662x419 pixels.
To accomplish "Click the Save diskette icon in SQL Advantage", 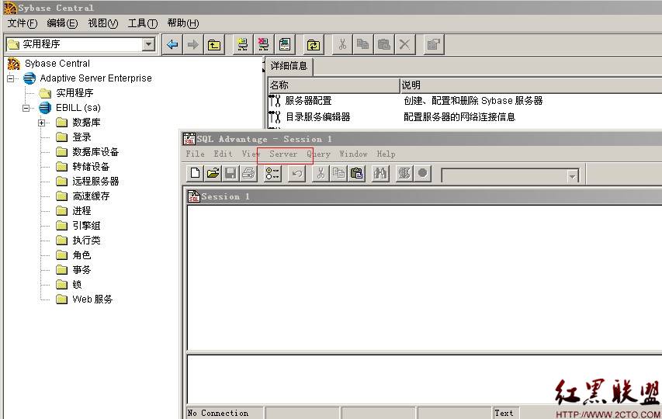I will [230, 173].
